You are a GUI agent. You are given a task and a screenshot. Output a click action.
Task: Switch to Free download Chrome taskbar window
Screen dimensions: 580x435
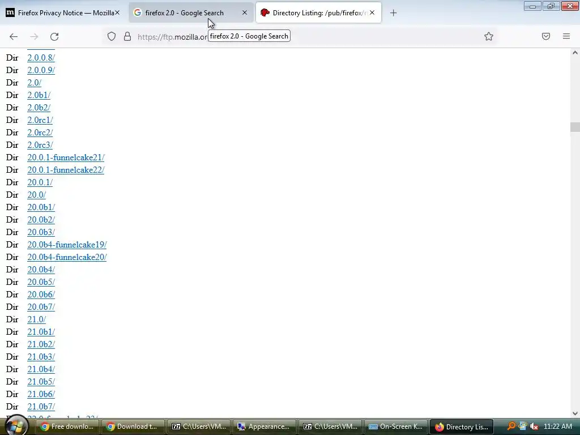(x=67, y=427)
